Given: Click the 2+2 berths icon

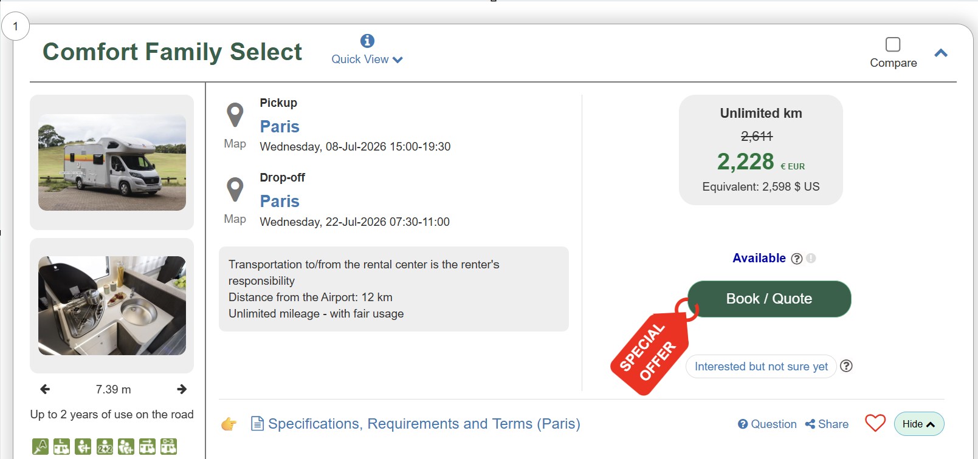Looking at the screenshot, I should tap(105, 446).
